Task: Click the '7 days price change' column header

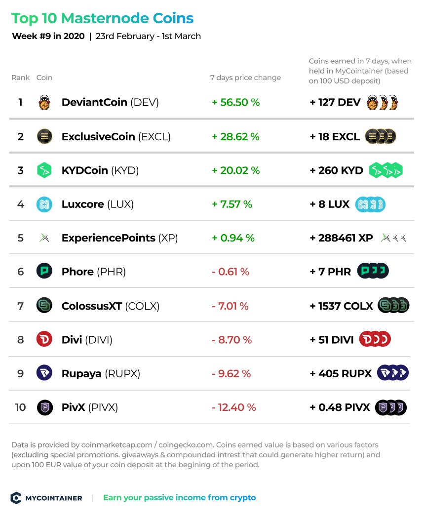Action: (245, 78)
